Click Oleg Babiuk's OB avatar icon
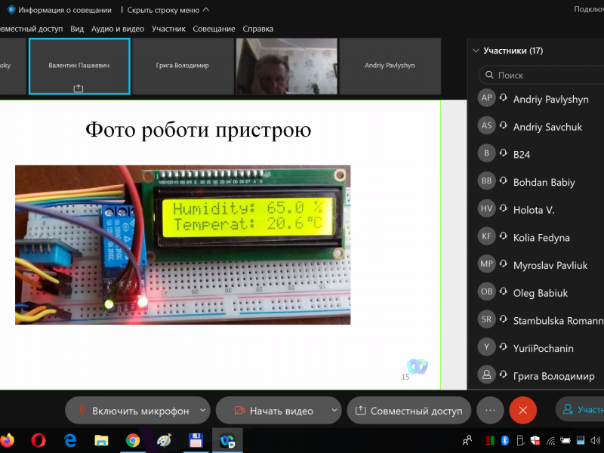Image resolution: width=604 pixels, height=453 pixels. click(x=486, y=292)
